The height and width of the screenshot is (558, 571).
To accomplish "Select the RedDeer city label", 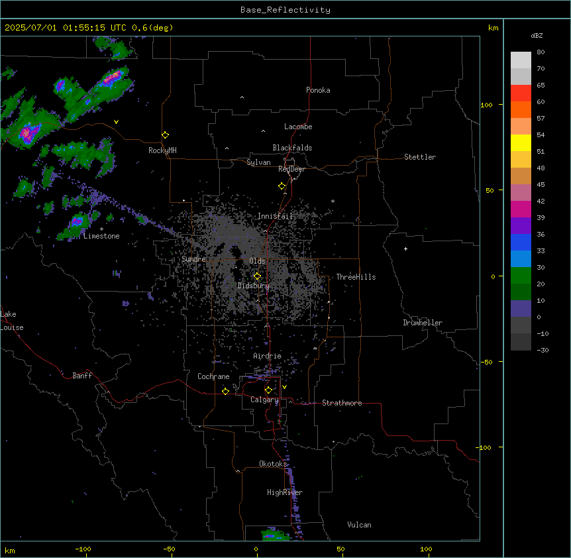I will (292, 169).
